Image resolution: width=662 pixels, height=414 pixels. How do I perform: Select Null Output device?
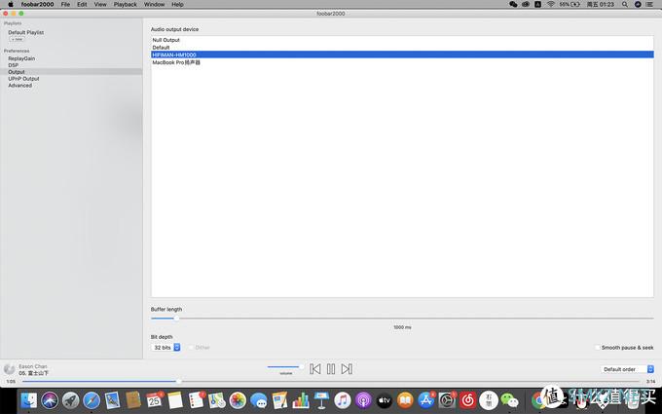coord(402,40)
